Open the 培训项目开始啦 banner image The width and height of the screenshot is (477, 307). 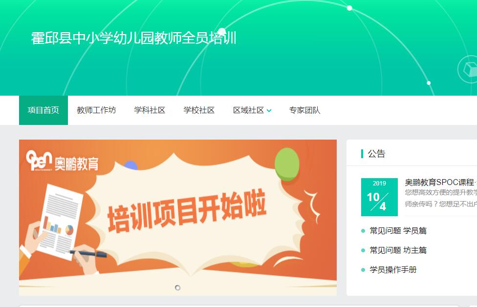[x=178, y=217]
